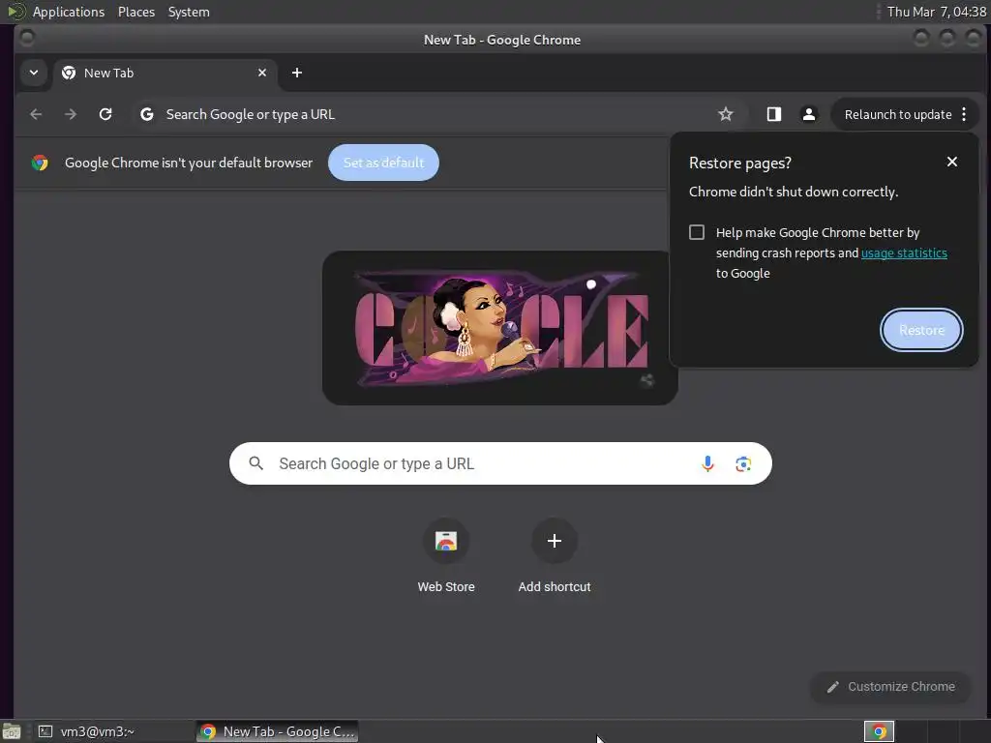Open a new tab with plus button

click(296, 73)
